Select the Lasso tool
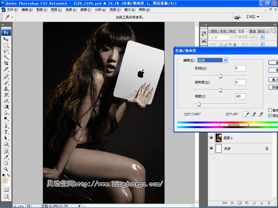The width and height of the screenshot is (278, 208). 6,51
